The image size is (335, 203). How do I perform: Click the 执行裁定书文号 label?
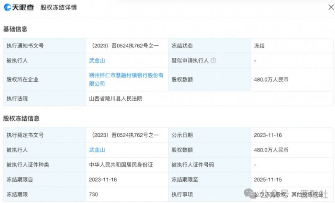[x=25, y=135]
